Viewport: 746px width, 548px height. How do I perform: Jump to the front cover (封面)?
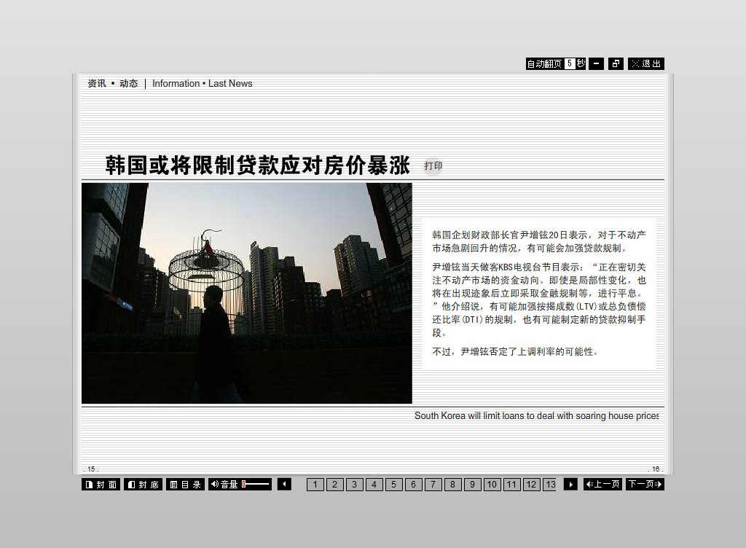(101, 485)
